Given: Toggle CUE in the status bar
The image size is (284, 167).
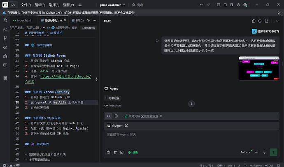Looking at the screenshot, I should point(269,165).
